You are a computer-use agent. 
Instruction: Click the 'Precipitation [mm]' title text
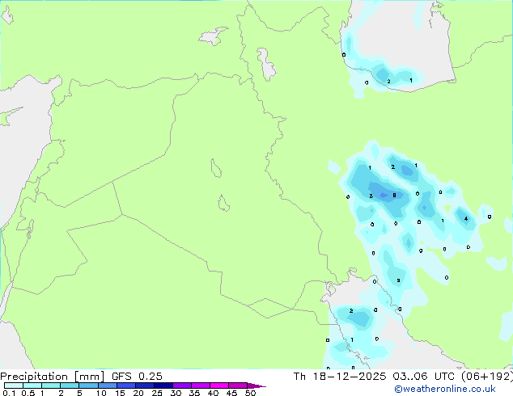click(x=52, y=377)
